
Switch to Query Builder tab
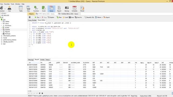click(x=32, y=20)
